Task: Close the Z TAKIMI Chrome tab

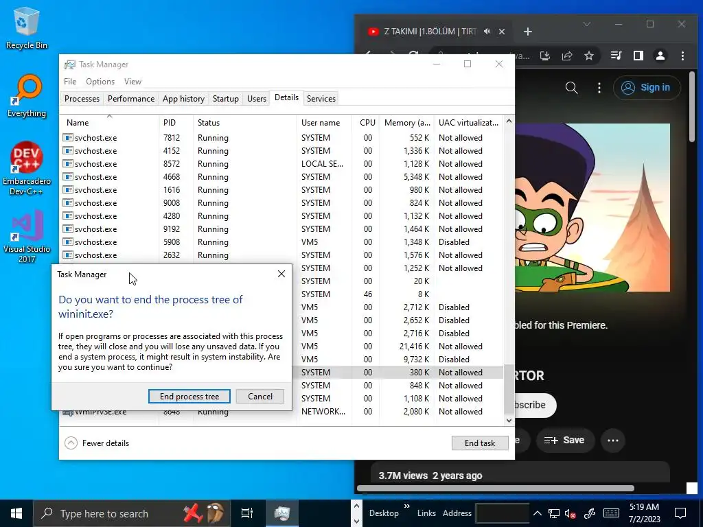Action: point(502,32)
